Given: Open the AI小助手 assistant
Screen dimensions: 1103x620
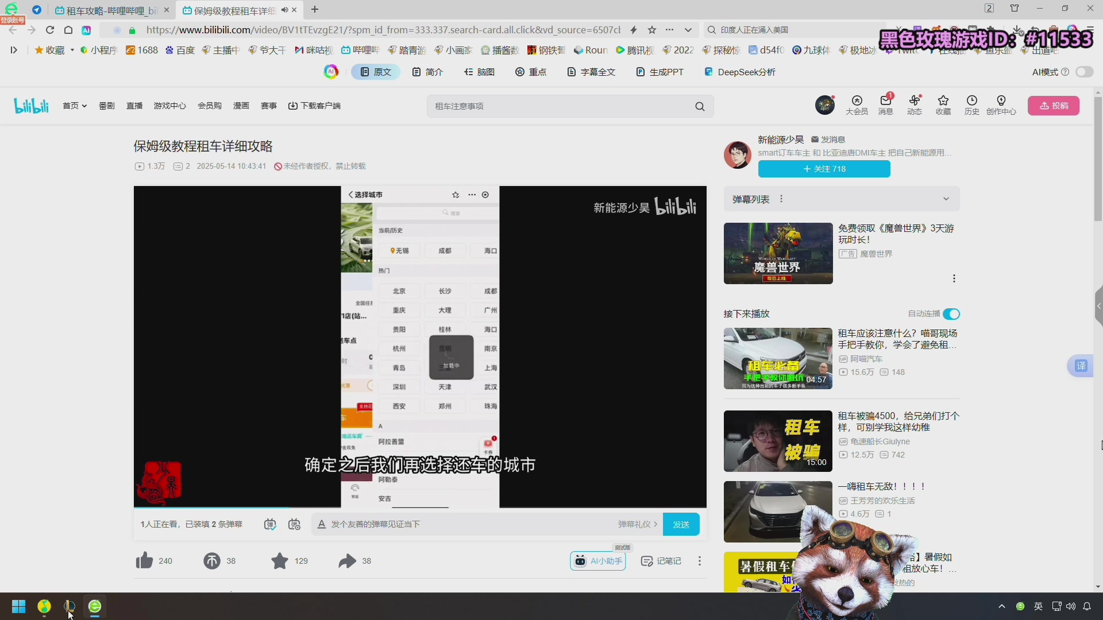Looking at the screenshot, I should (597, 561).
